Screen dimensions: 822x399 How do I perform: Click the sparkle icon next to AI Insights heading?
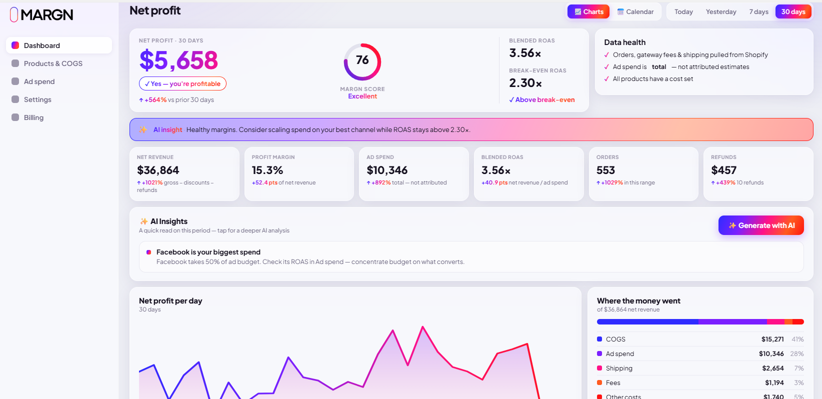[144, 221]
